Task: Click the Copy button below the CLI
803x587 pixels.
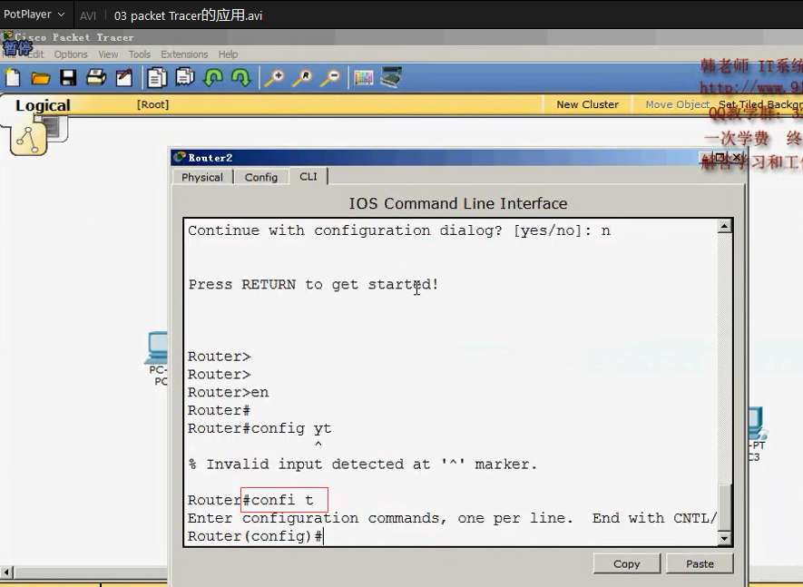Action: tap(627, 563)
